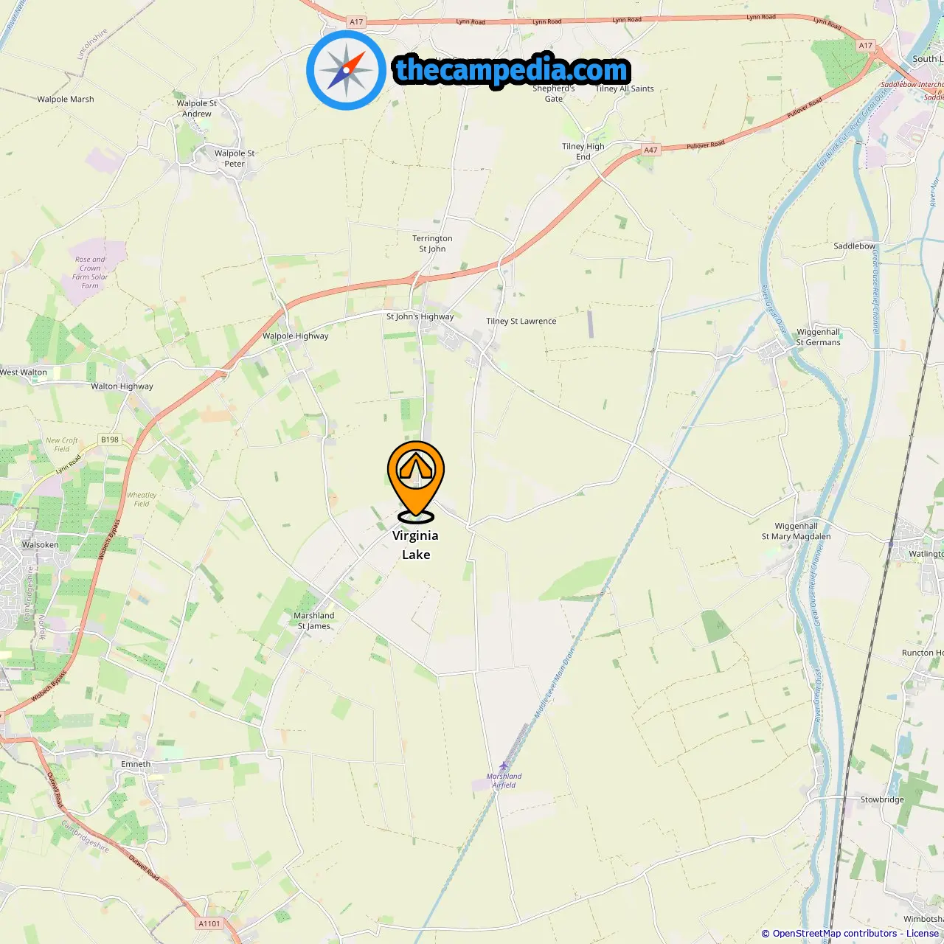
Task: Click the Wiggenhall St Germans label
Action: coord(818,337)
